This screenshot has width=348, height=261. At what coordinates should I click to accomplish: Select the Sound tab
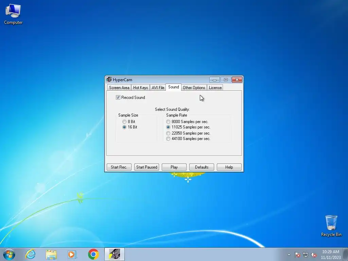174,87
